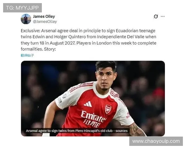Click the Emirates Fly Better sponsor logo
Viewport: 186px width, 149px height.
[x=93, y=119]
